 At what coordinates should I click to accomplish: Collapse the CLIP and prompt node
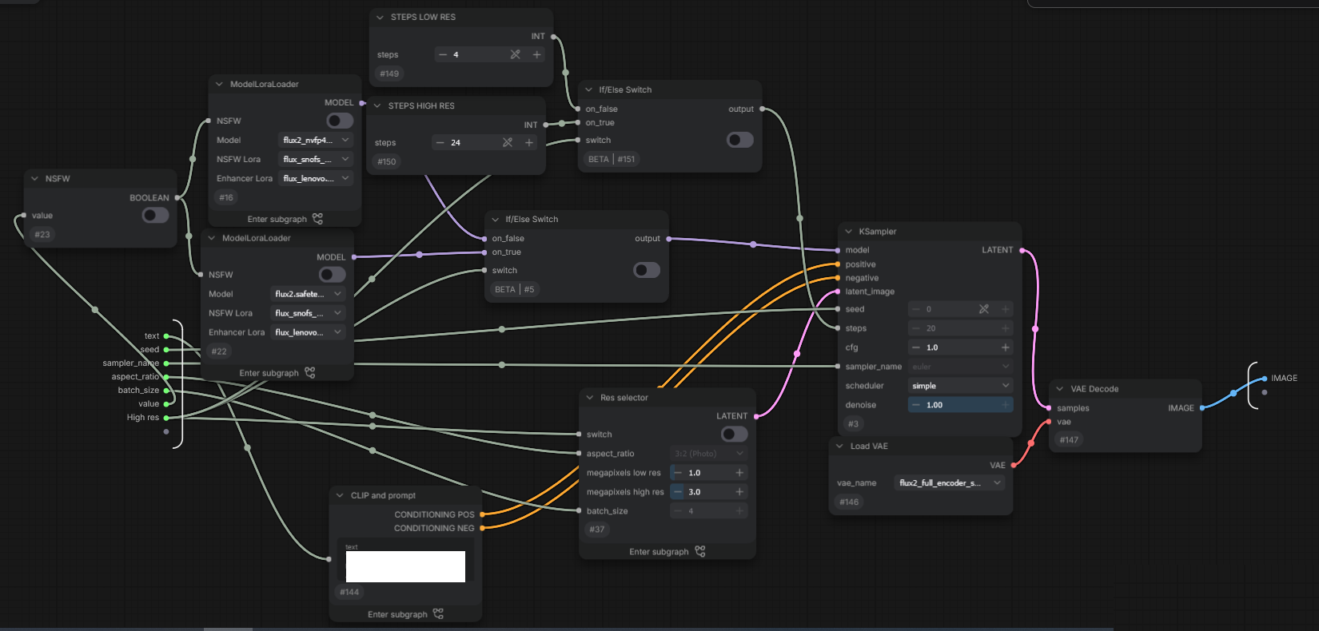[x=340, y=495]
